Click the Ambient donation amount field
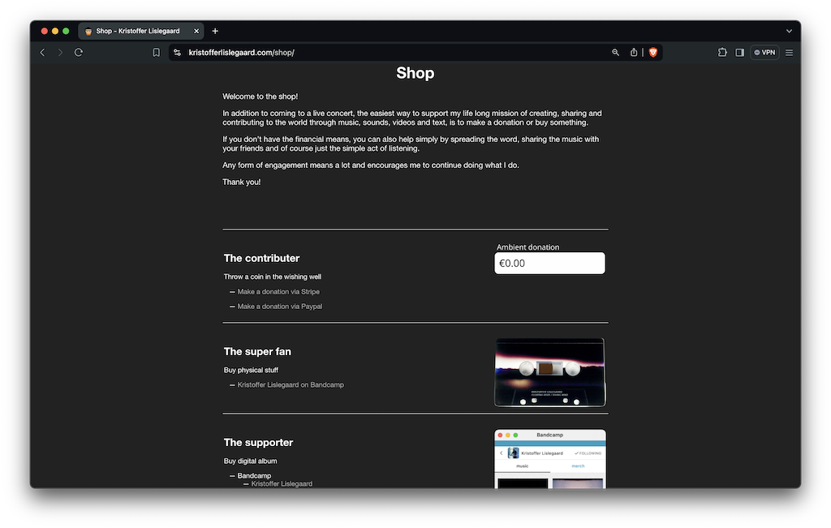 (549, 264)
